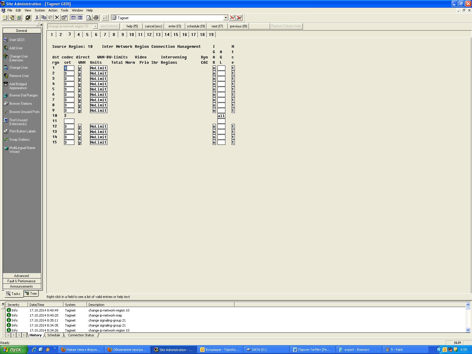Image resolution: width=472 pixels, height=354 pixels.
Task: Open the Properties toolbar icon
Action: point(64,18)
